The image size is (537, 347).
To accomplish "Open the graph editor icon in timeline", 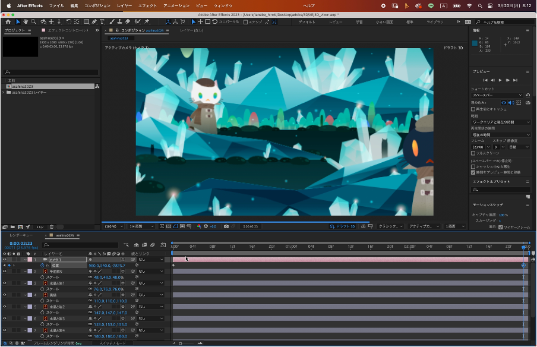I will [163, 245].
